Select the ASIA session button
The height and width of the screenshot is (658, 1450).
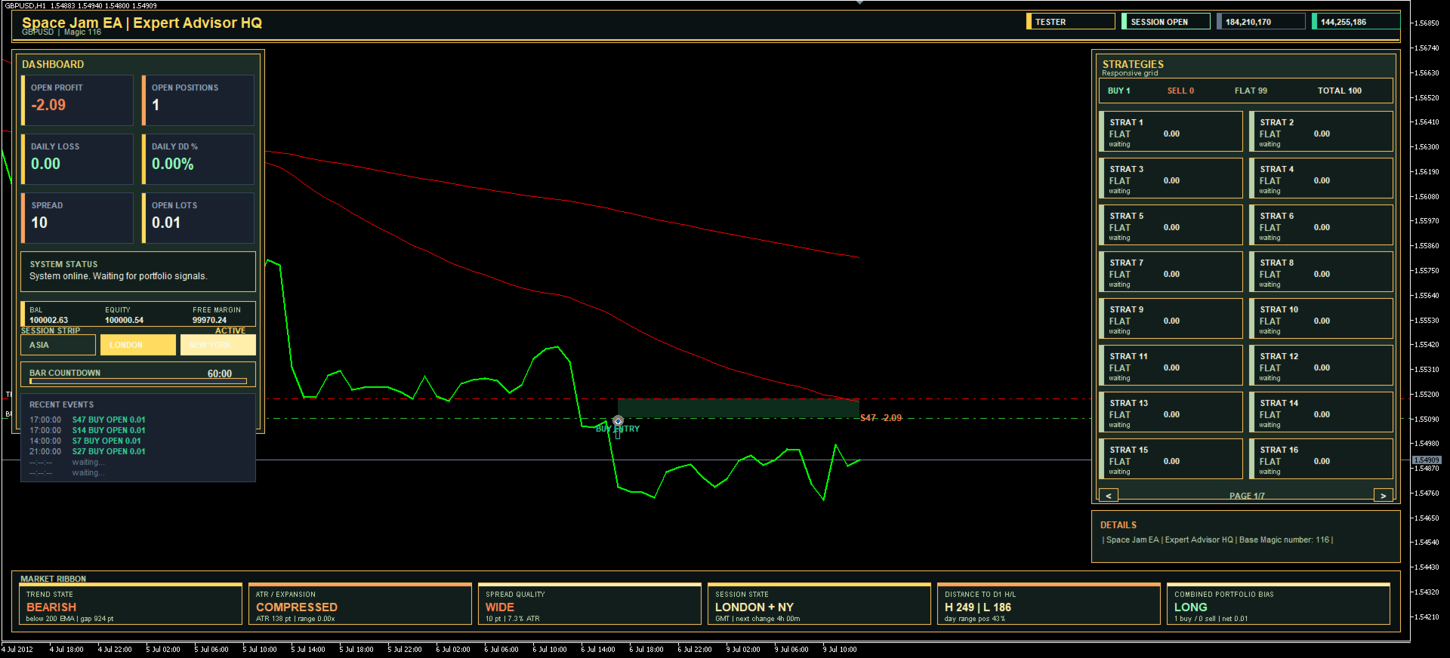(58, 345)
